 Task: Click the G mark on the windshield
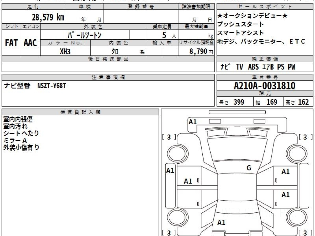[x=249, y=168]
